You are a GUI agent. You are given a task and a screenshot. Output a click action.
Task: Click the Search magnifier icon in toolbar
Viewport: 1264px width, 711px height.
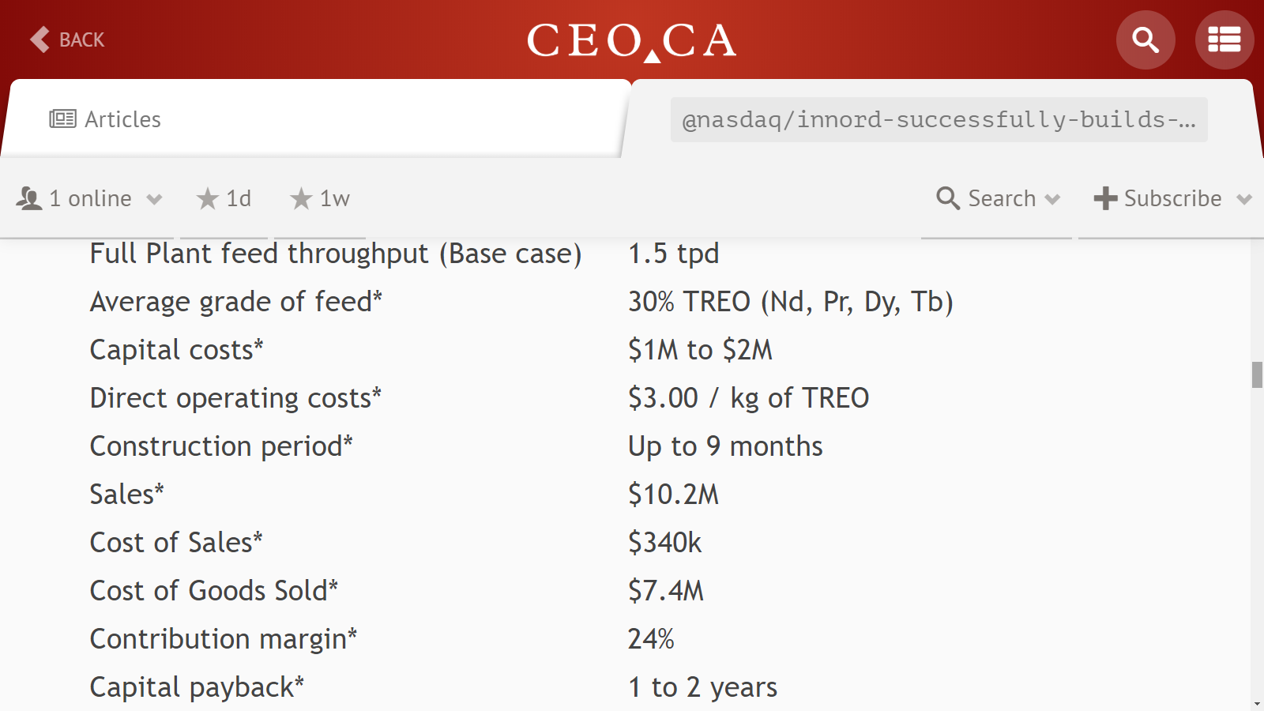click(x=948, y=198)
